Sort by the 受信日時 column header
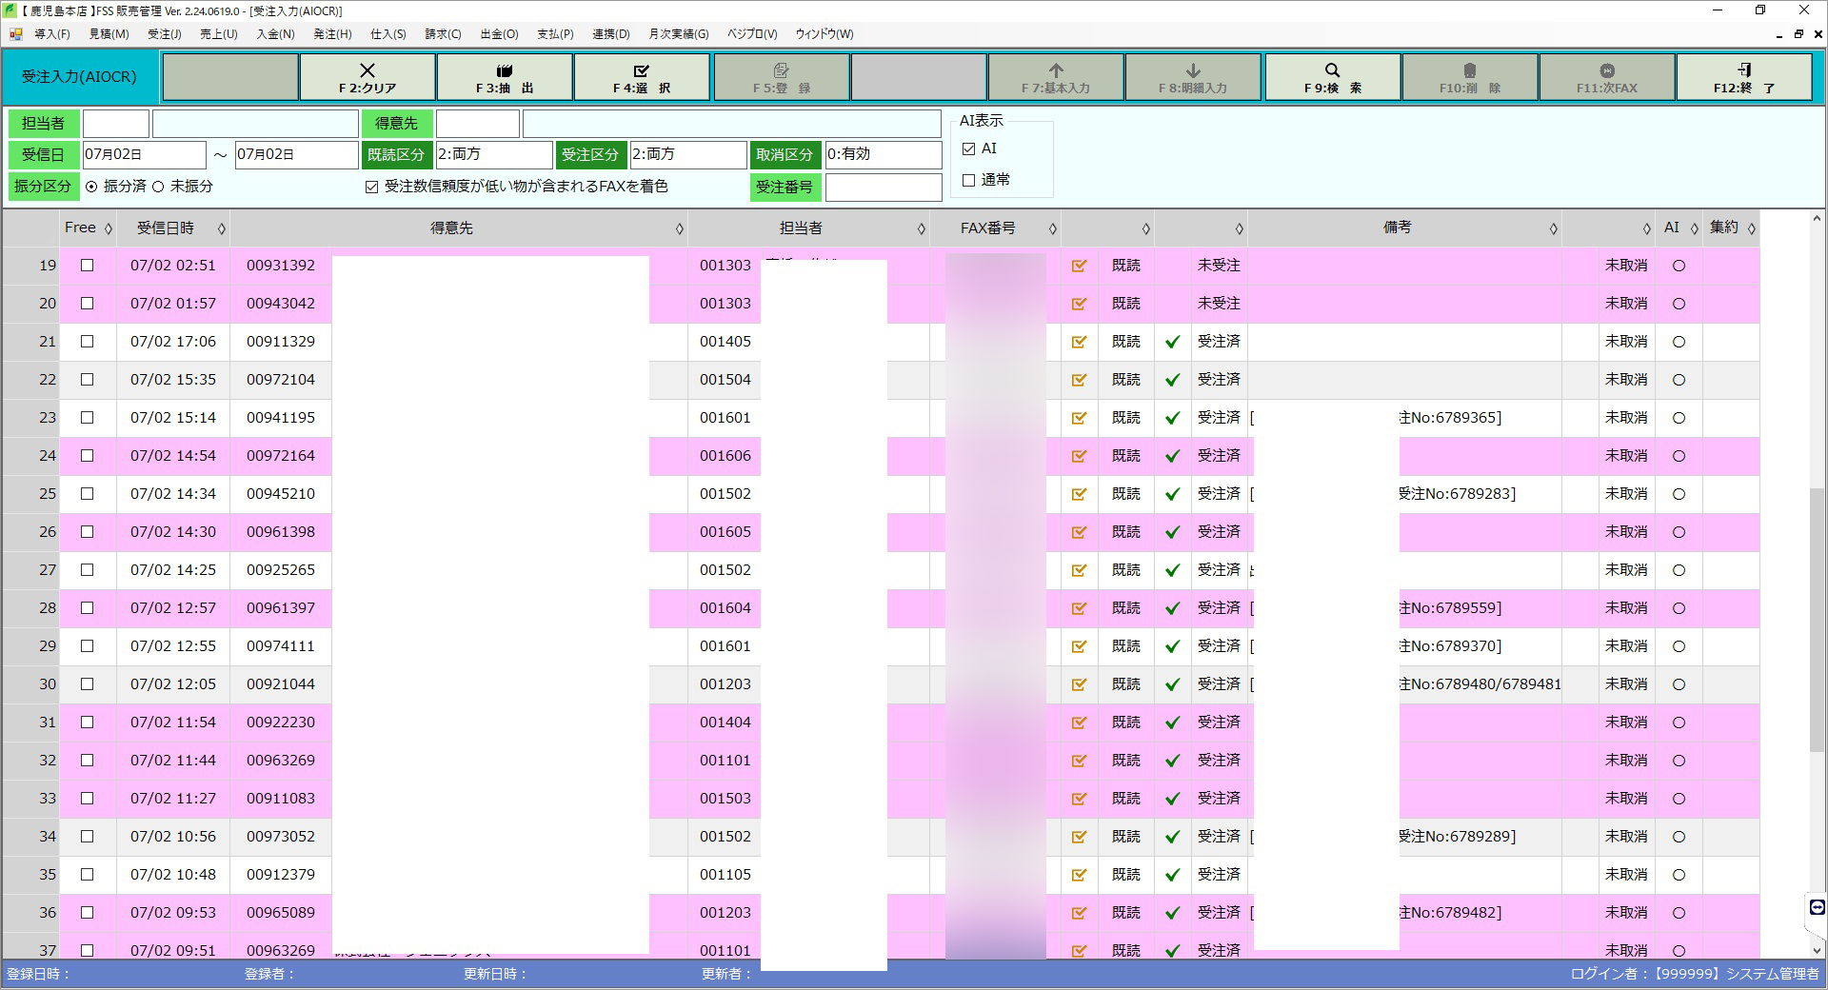This screenshot has width=1828, height=990. pos(166,228)
